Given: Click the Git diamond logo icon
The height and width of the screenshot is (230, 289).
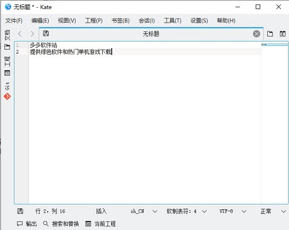Looking at the screenshot, I should (x=7, y=96).
